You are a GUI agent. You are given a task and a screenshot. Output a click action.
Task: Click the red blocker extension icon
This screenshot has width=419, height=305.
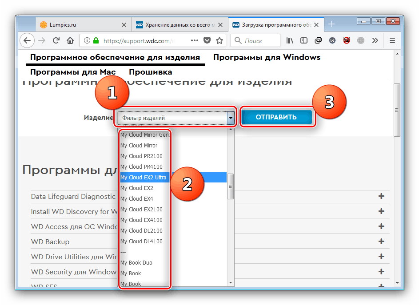point(347,40)
